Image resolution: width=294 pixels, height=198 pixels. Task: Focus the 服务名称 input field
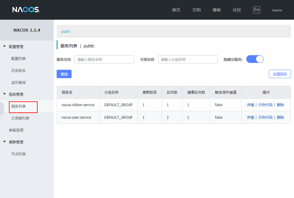pyautogui.click(x=104, y=59)
